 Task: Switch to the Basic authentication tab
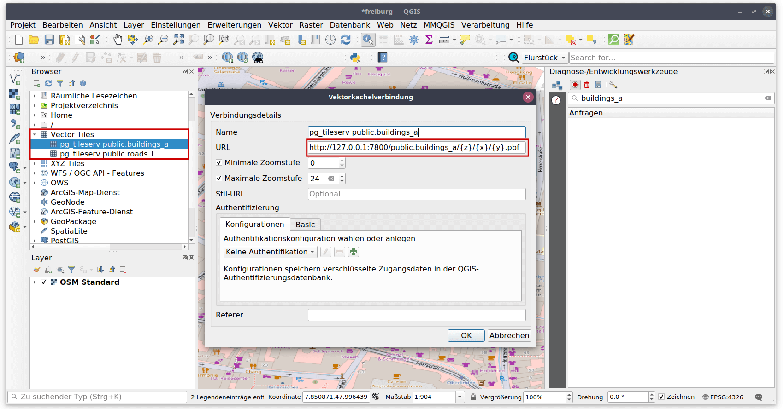(x=305, y=225)
